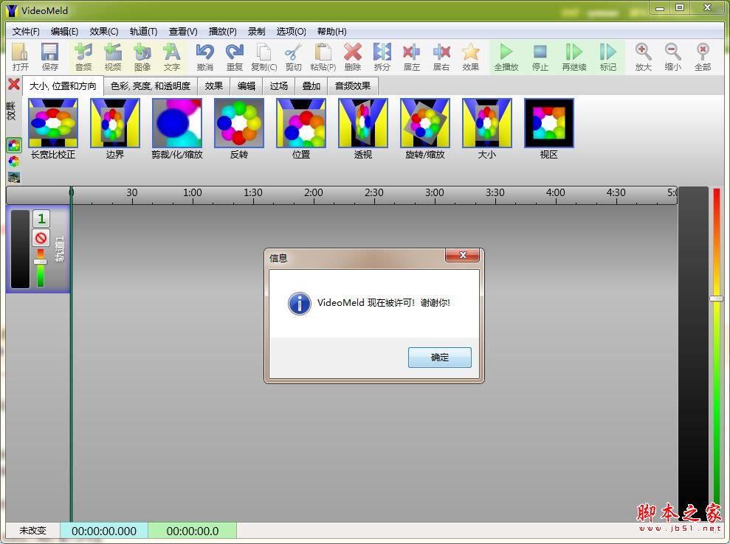Switch to the 效果 tab

pos(214,86)
